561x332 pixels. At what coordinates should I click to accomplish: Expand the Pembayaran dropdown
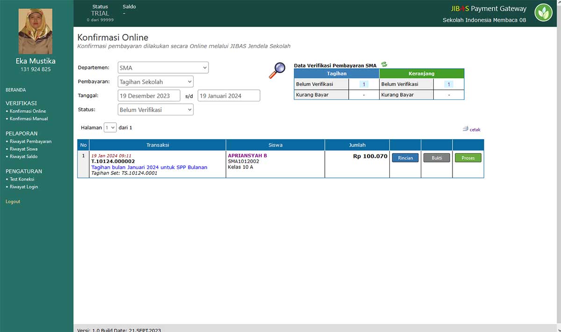[x=156, y=82]
